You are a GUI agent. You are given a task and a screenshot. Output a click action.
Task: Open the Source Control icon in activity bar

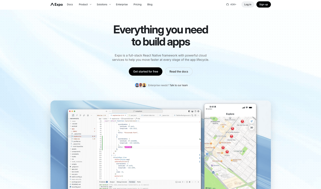81,115
